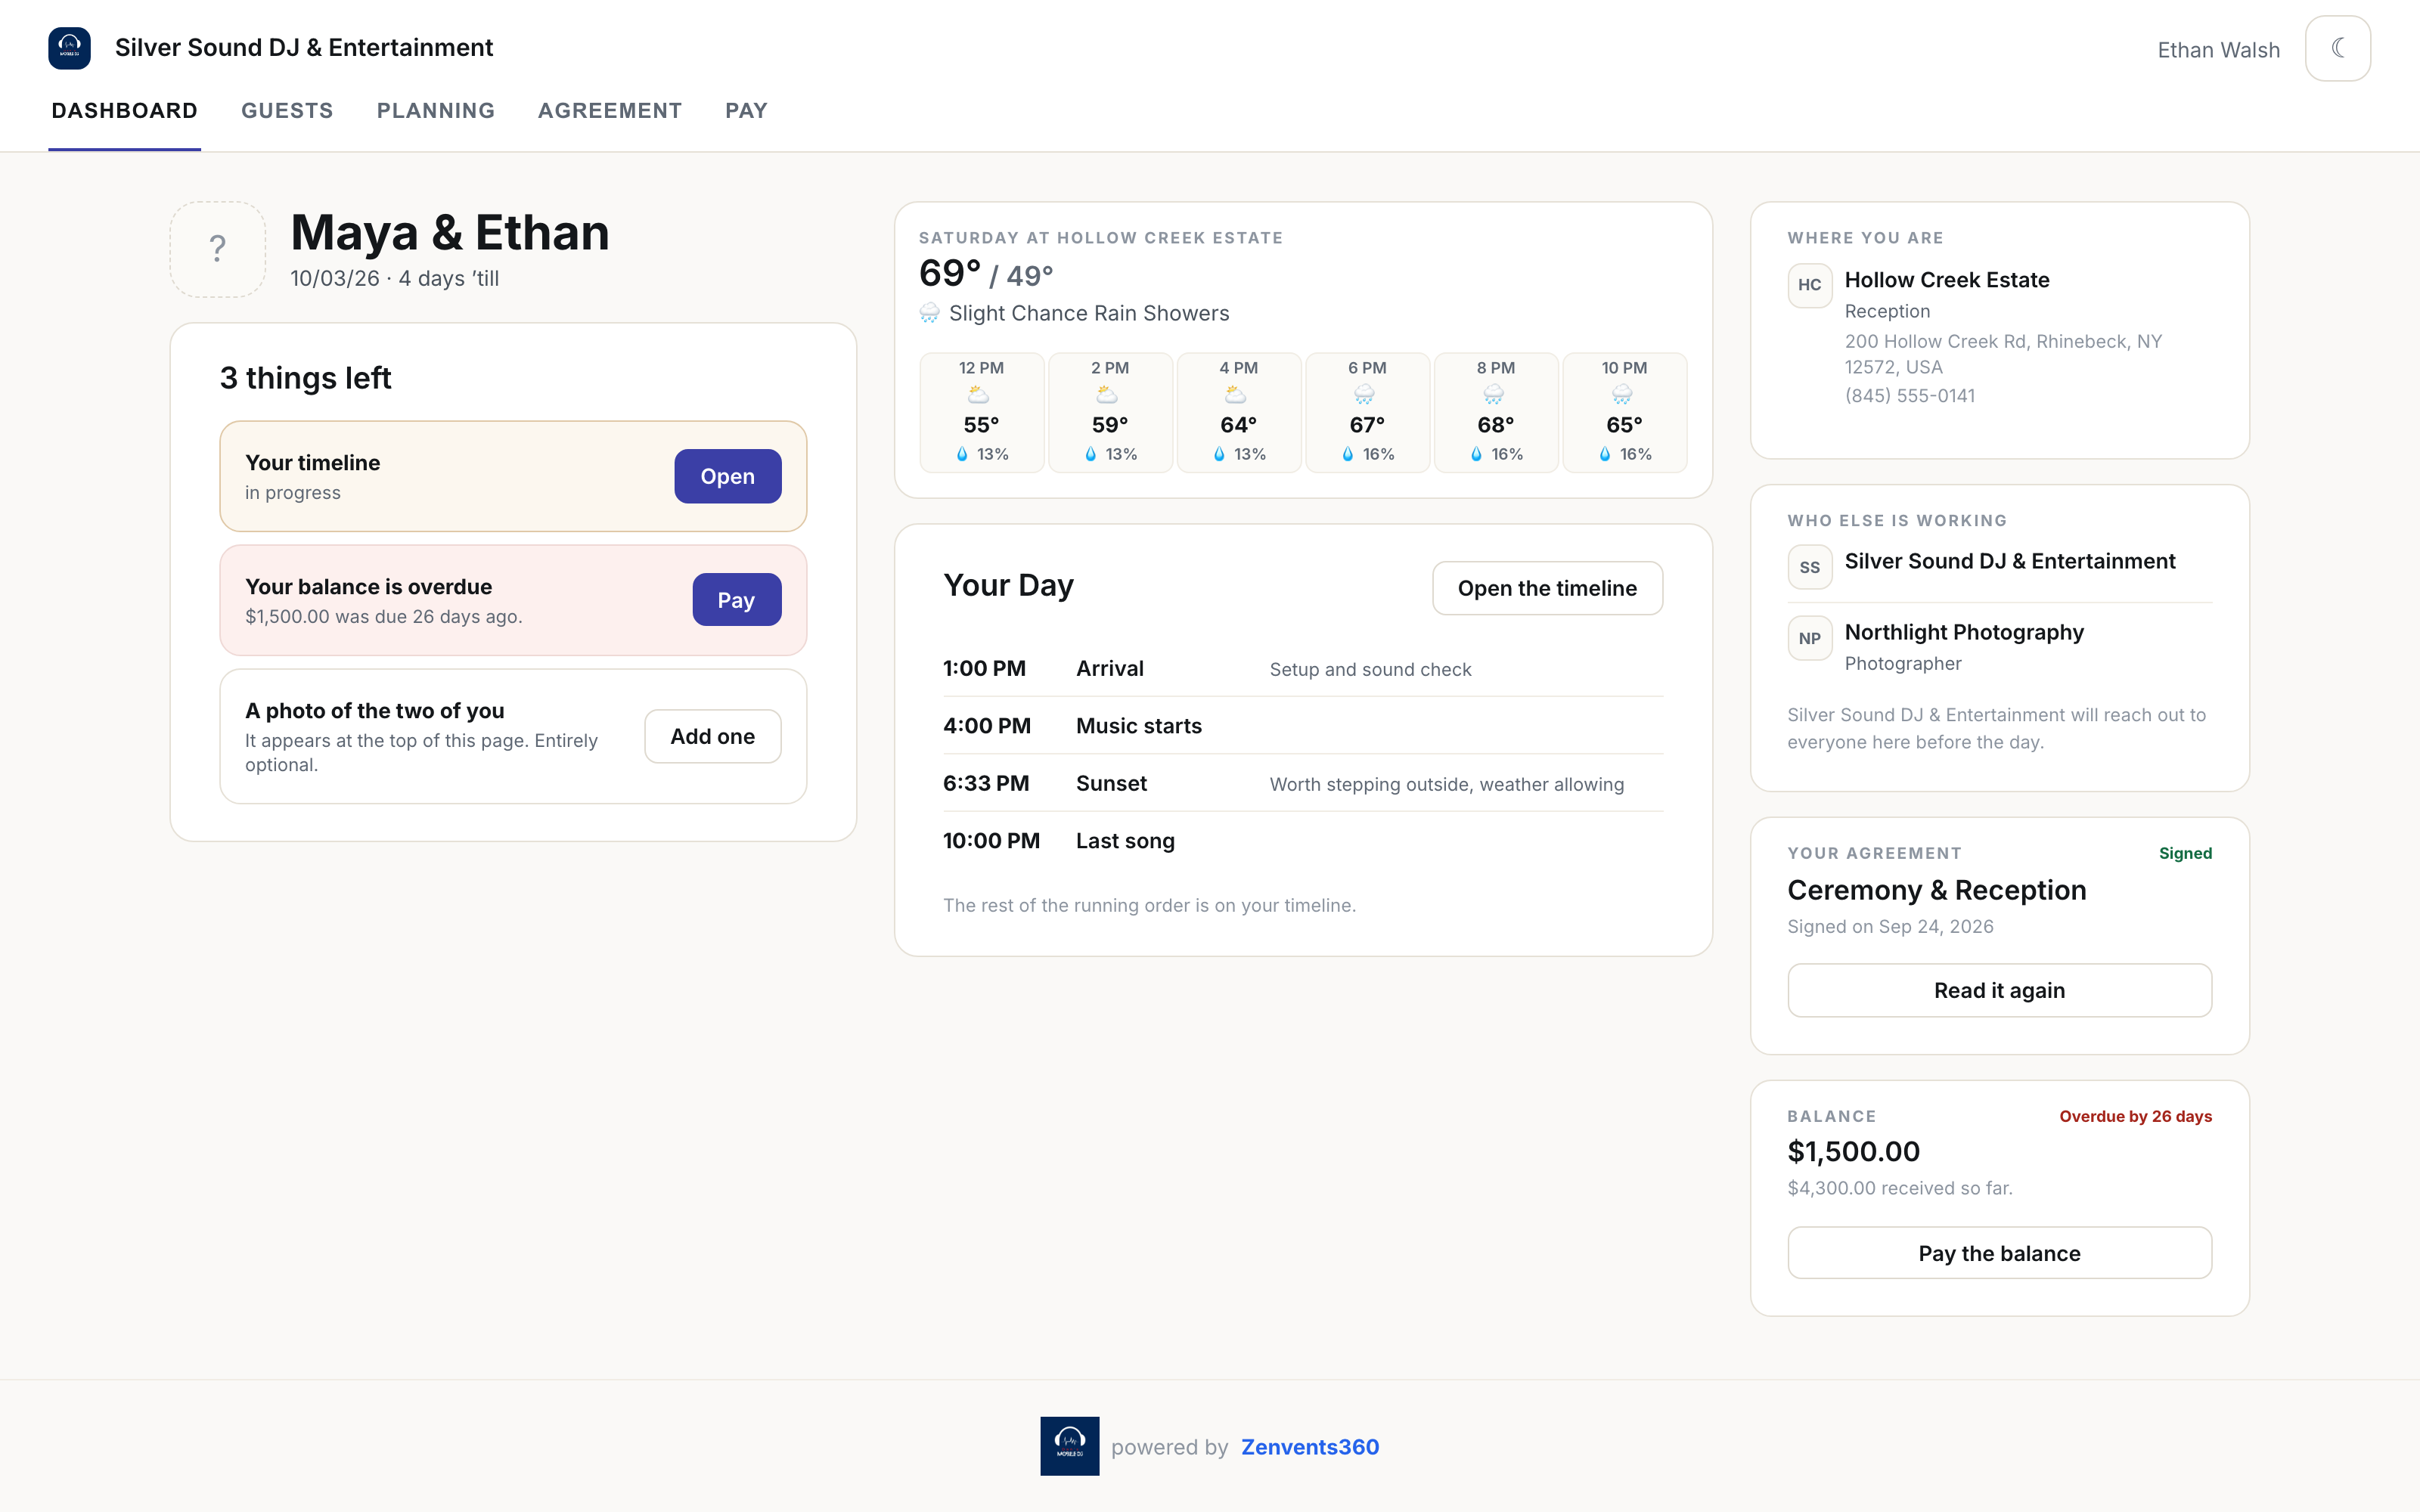This screenshot has width=2420, height=1512.
Task: Click the rain cloud icon beside Slight Chance Rain Showers
Action: tap(929, 313)
